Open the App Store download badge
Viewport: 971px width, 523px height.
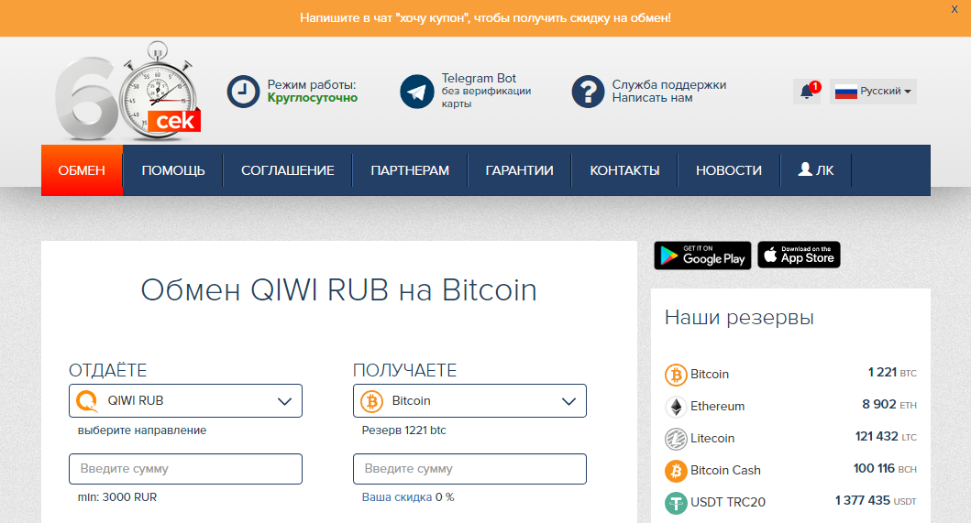coord(799,256)
